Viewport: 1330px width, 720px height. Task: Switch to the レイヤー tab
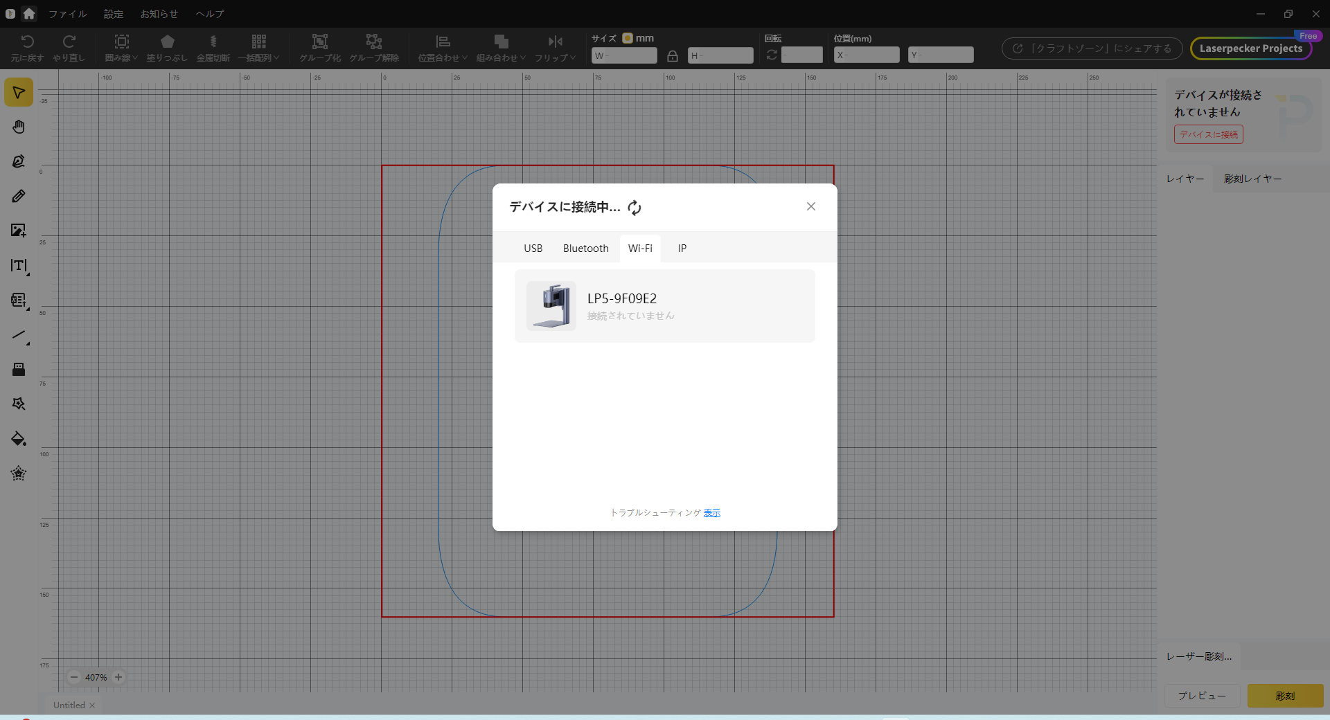pos(1185,179)
